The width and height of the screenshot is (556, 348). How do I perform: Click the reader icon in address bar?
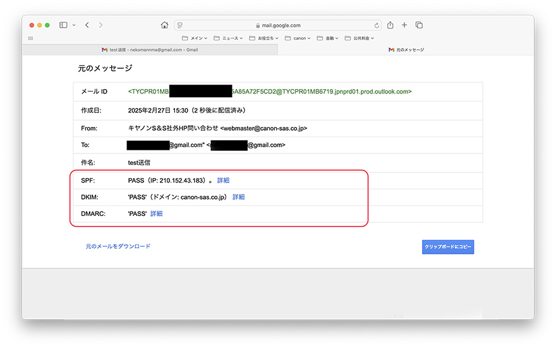click(180, 25)
